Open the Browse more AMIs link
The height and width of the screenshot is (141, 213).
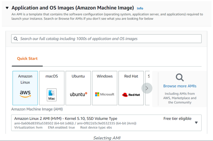tap(180, 86)
